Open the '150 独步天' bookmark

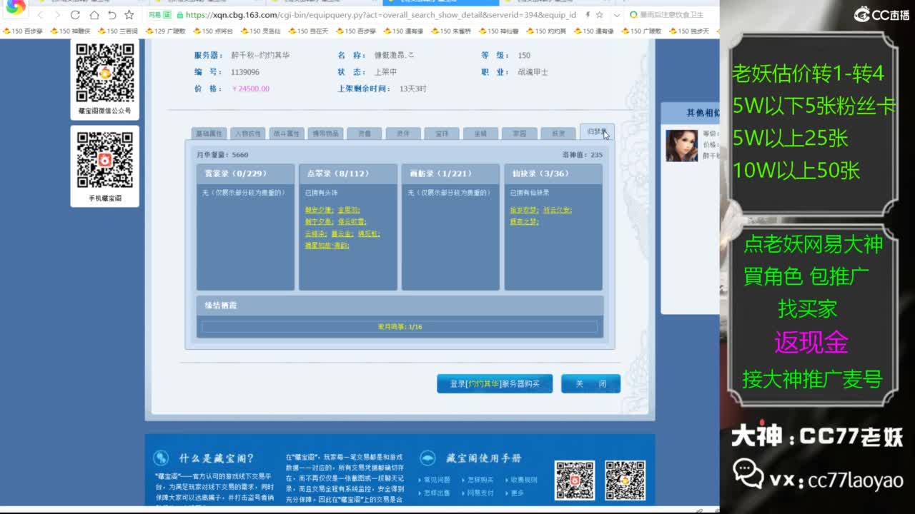[689, 31]
